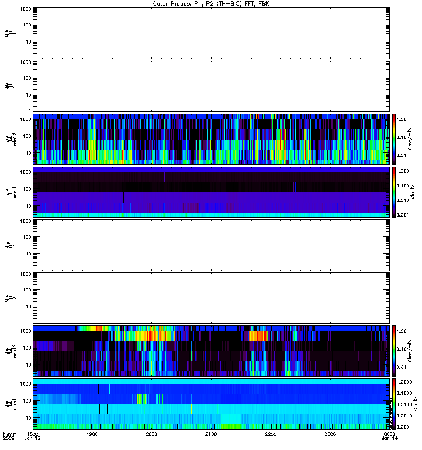The image size is (422, 450).
Task: Click the 1000 frequency tick on thb fff 1 panel
Action: (25, 9)
